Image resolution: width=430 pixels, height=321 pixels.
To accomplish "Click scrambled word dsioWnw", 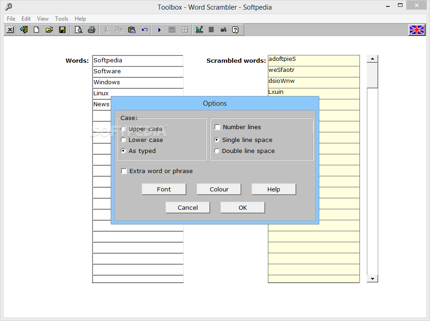I will click(x=314, y=82).
